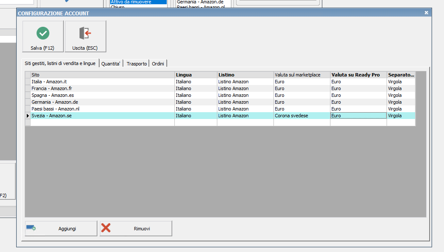Click the Lingua column header
Image resolution: width=444 pixels, height=252 pixels.
pos(196,75)
